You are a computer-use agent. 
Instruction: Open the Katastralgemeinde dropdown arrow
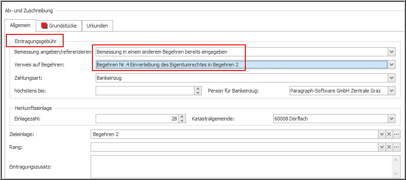coord(391,119)
